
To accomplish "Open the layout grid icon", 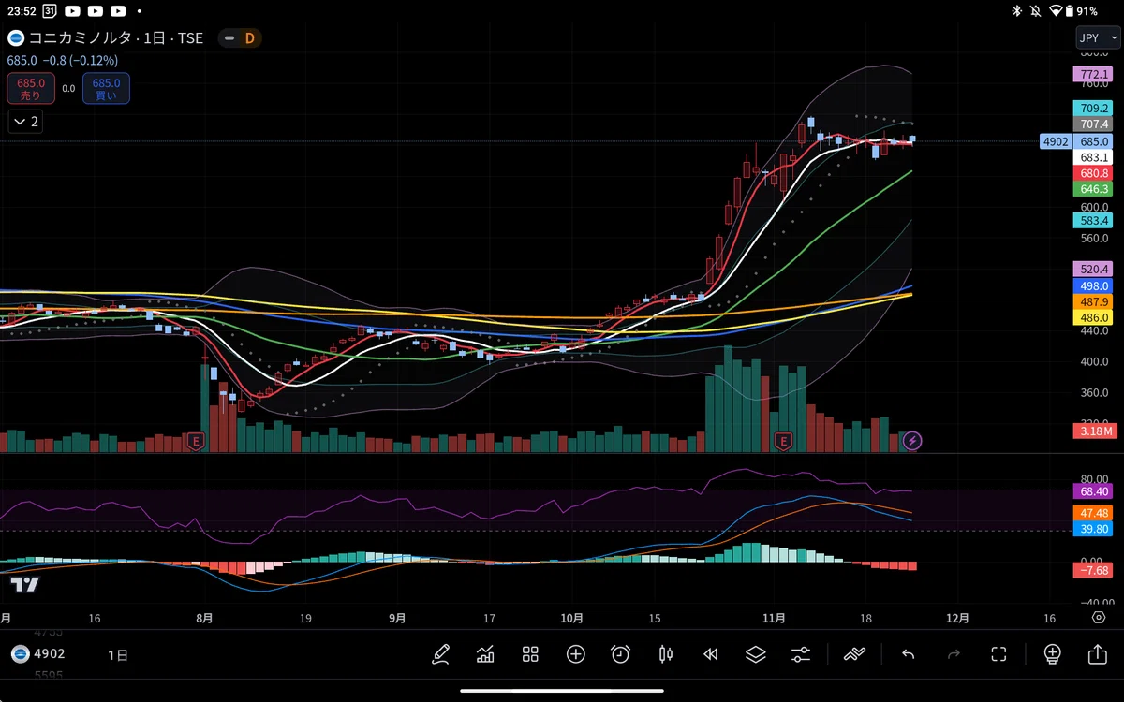I will (530, 654).
